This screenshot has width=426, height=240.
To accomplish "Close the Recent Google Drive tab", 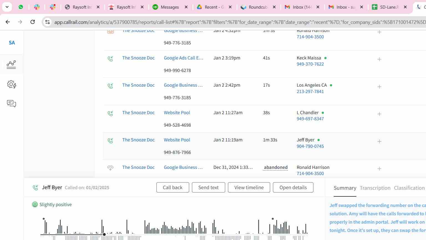I will coord(230,7).
